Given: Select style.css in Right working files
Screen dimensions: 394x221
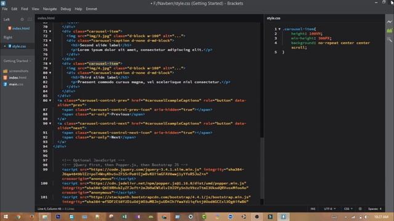Looking at the screenshot, I should (x=19, y=46).
